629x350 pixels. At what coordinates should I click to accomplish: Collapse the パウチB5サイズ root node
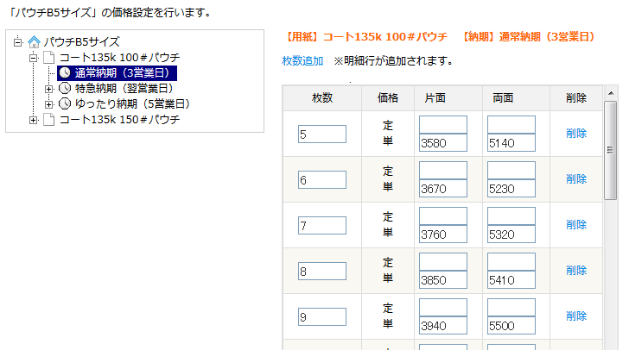[x=17, y=42]
